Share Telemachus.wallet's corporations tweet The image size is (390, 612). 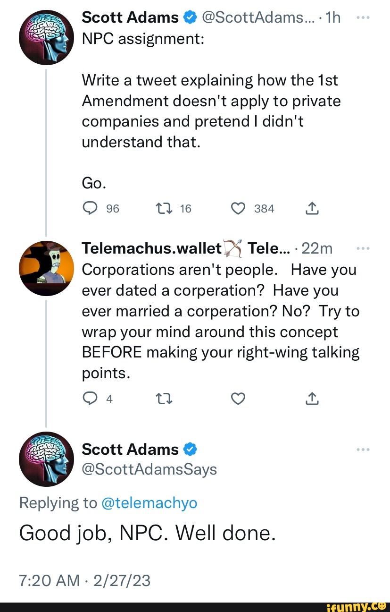coord(312,399)
